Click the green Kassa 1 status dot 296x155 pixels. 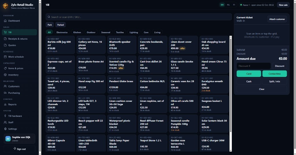click(x=241, y=5)
